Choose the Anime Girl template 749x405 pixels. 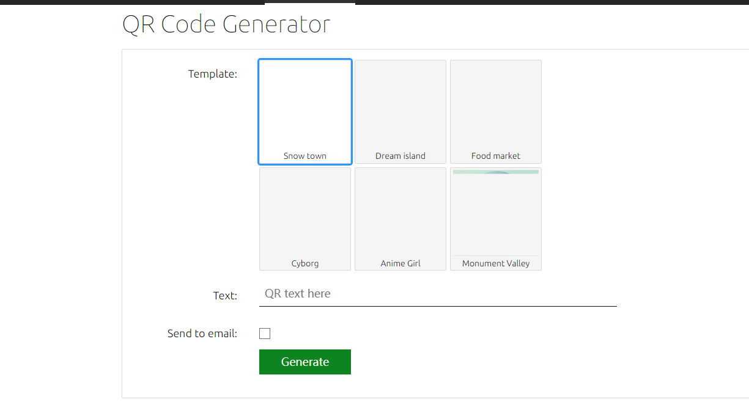(400, 219)
